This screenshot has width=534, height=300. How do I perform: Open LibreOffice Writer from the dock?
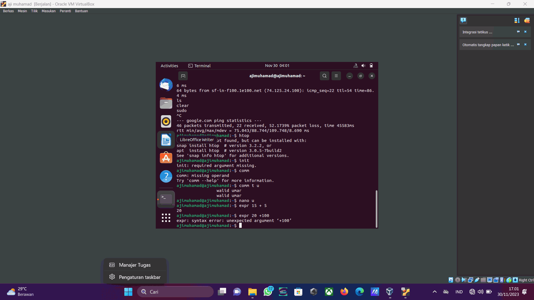point(166,140)
